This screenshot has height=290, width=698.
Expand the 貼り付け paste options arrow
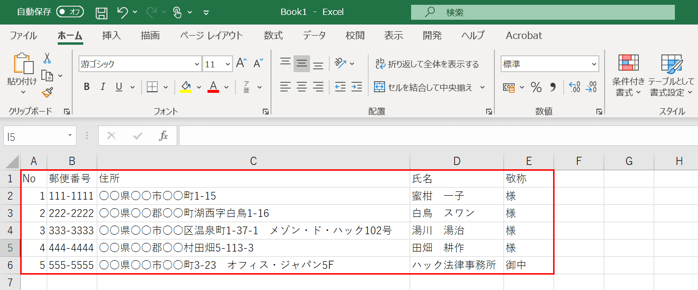[23, 92]
